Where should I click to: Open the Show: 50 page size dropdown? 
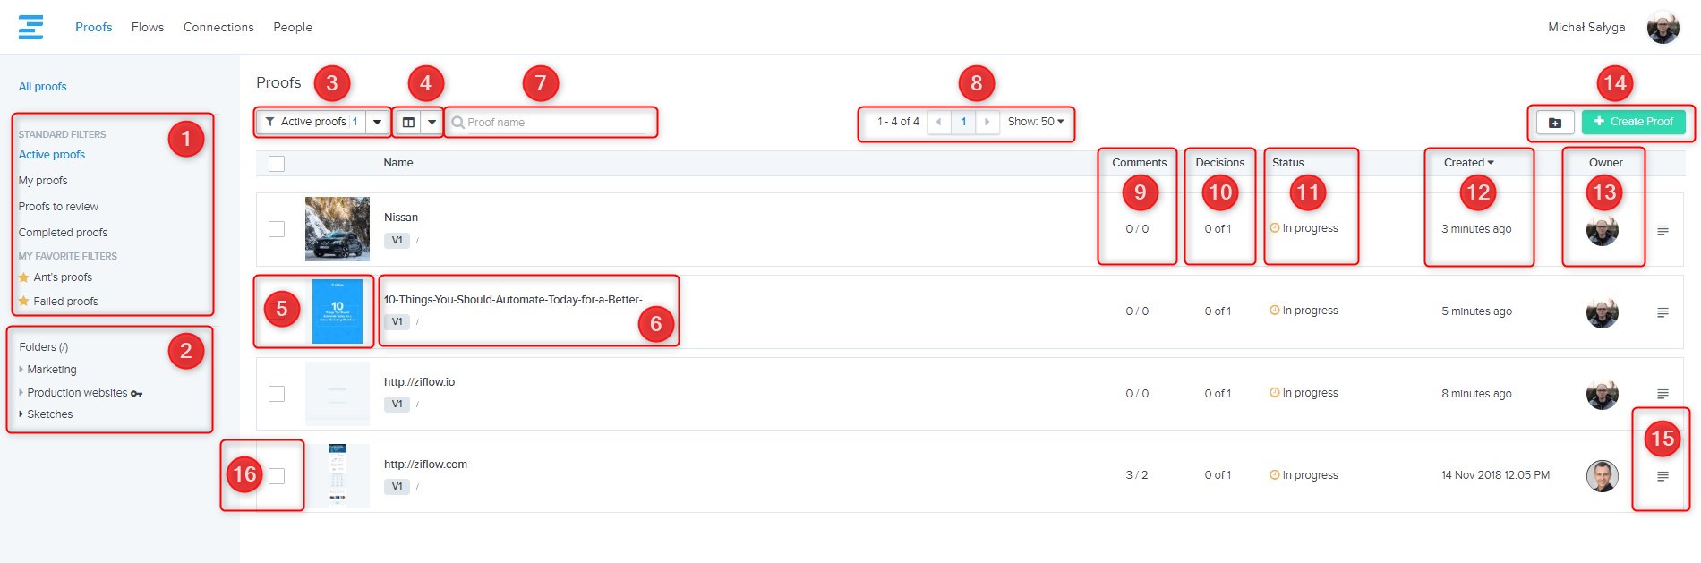pos(1036,122)
